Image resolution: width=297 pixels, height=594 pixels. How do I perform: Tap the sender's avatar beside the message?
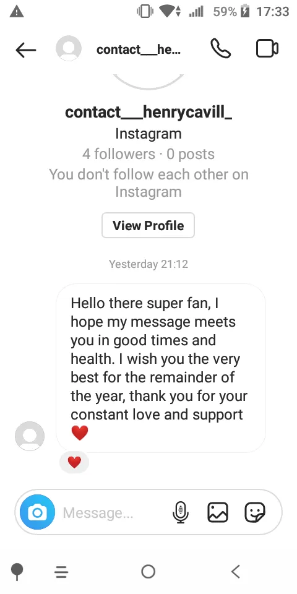pos(30,436)
